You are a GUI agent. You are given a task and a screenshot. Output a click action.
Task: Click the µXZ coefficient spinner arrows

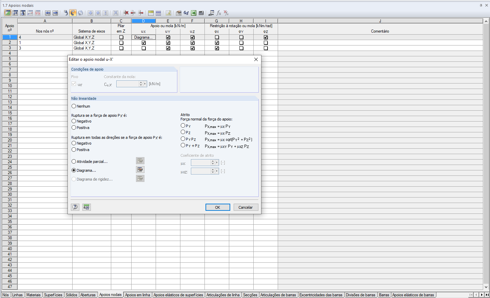tap(213, 171)
